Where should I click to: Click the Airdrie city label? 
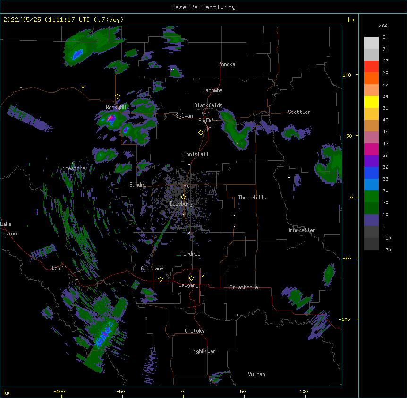coord(190,254)
